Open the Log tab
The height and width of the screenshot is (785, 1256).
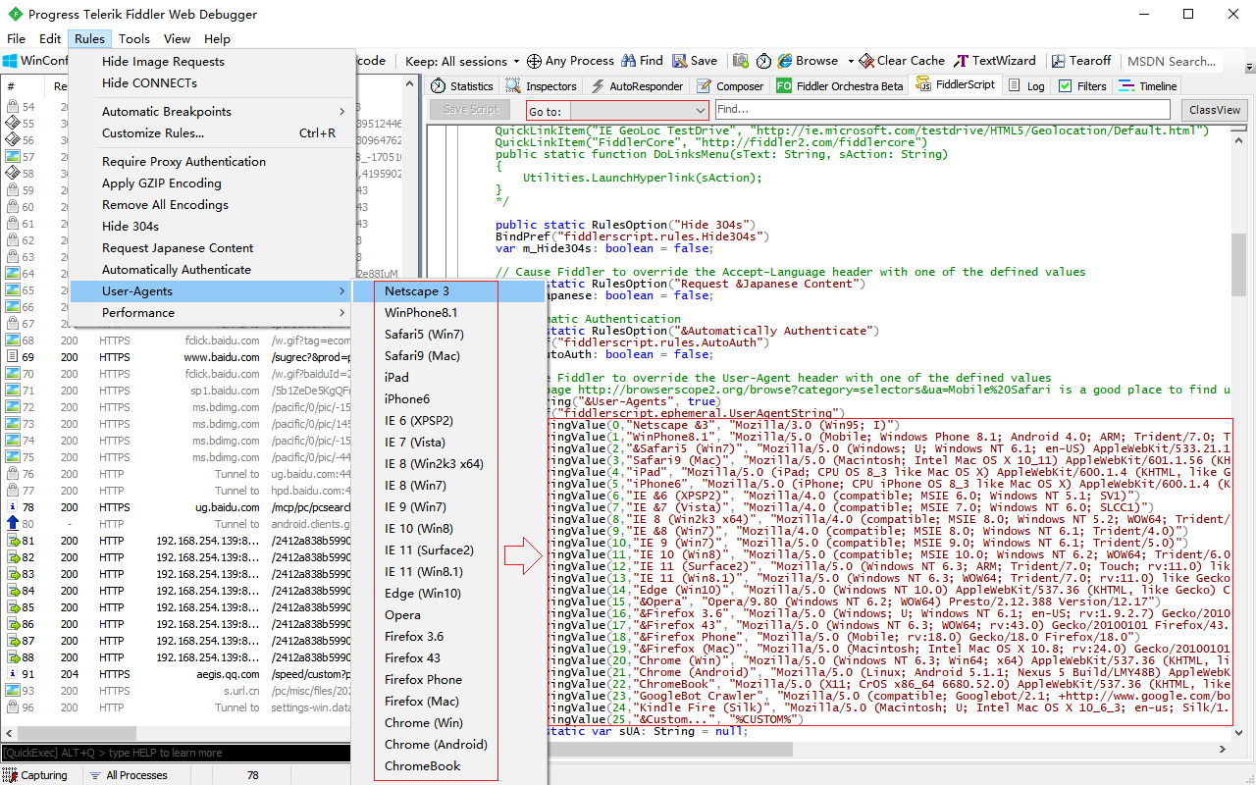tap(1027, 85)
